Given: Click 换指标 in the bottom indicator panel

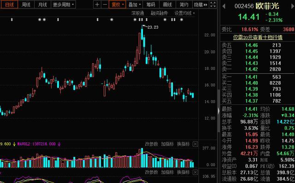Looking at the screenshot, I should point(183,172).
